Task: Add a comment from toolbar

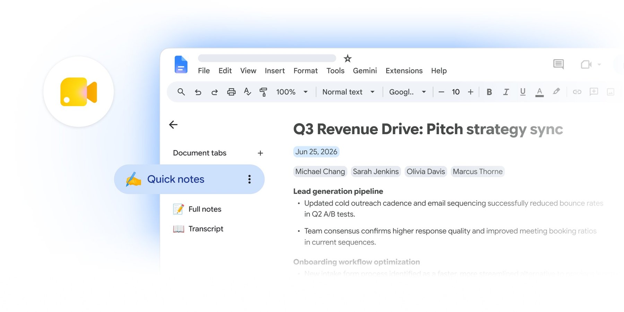Action: tap(594, 92)
